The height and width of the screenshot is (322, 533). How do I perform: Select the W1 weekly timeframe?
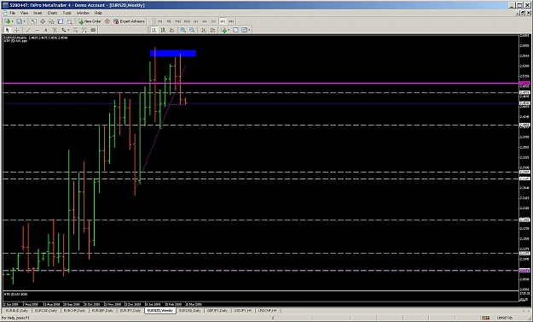tap(223, 21)
